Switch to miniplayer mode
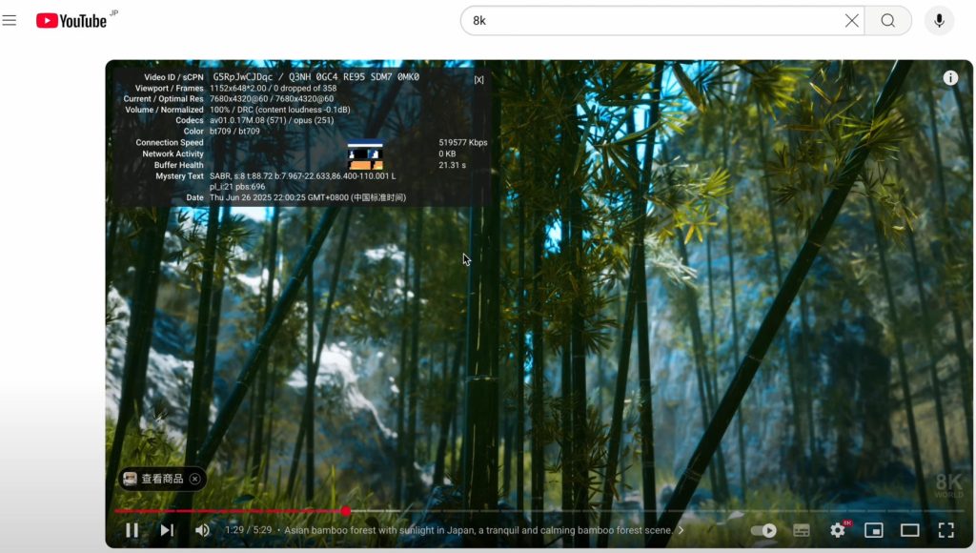 click(874, 530)
